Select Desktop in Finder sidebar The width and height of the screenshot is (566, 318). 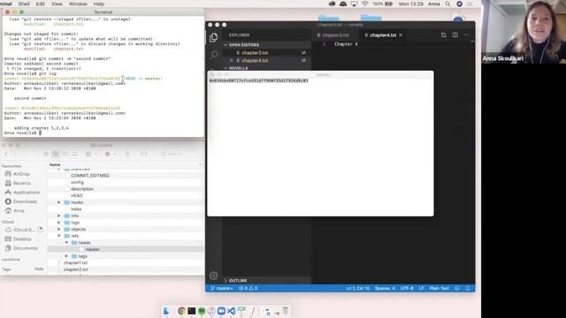point(22,239)
